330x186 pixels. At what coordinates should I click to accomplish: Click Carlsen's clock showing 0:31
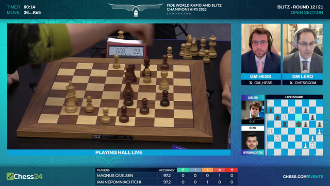tap(253, 122)
